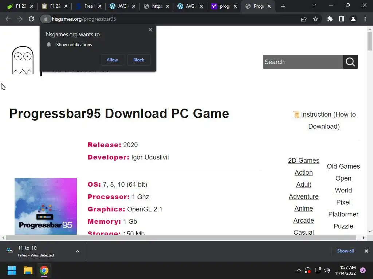Viewport: 373px width, 279px height.
Task: Show hidden system tray icons
Action: 299,270
